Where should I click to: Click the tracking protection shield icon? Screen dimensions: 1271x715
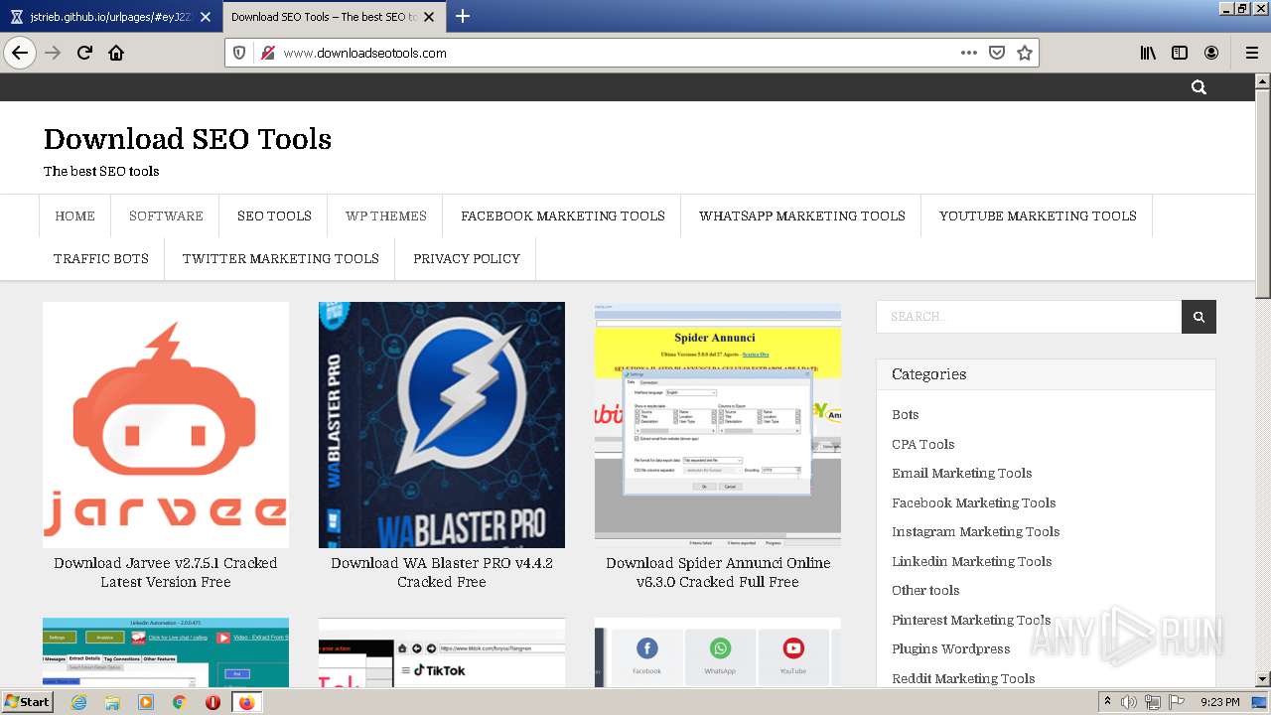[x=239, y=53]
